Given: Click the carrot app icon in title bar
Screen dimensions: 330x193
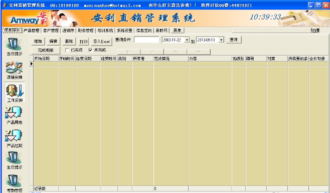Looking at the screenshot, I should (5, 5).
